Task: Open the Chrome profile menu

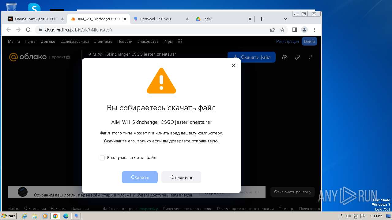Action: click(304, 30)
